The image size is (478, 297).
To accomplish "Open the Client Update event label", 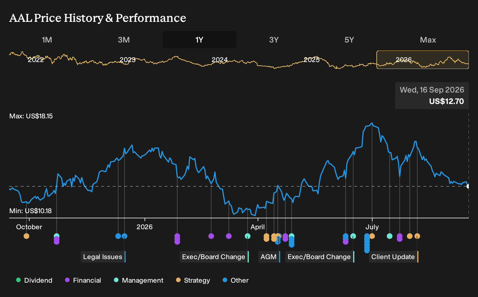I will pyautogui.click(x=394, y=257).
